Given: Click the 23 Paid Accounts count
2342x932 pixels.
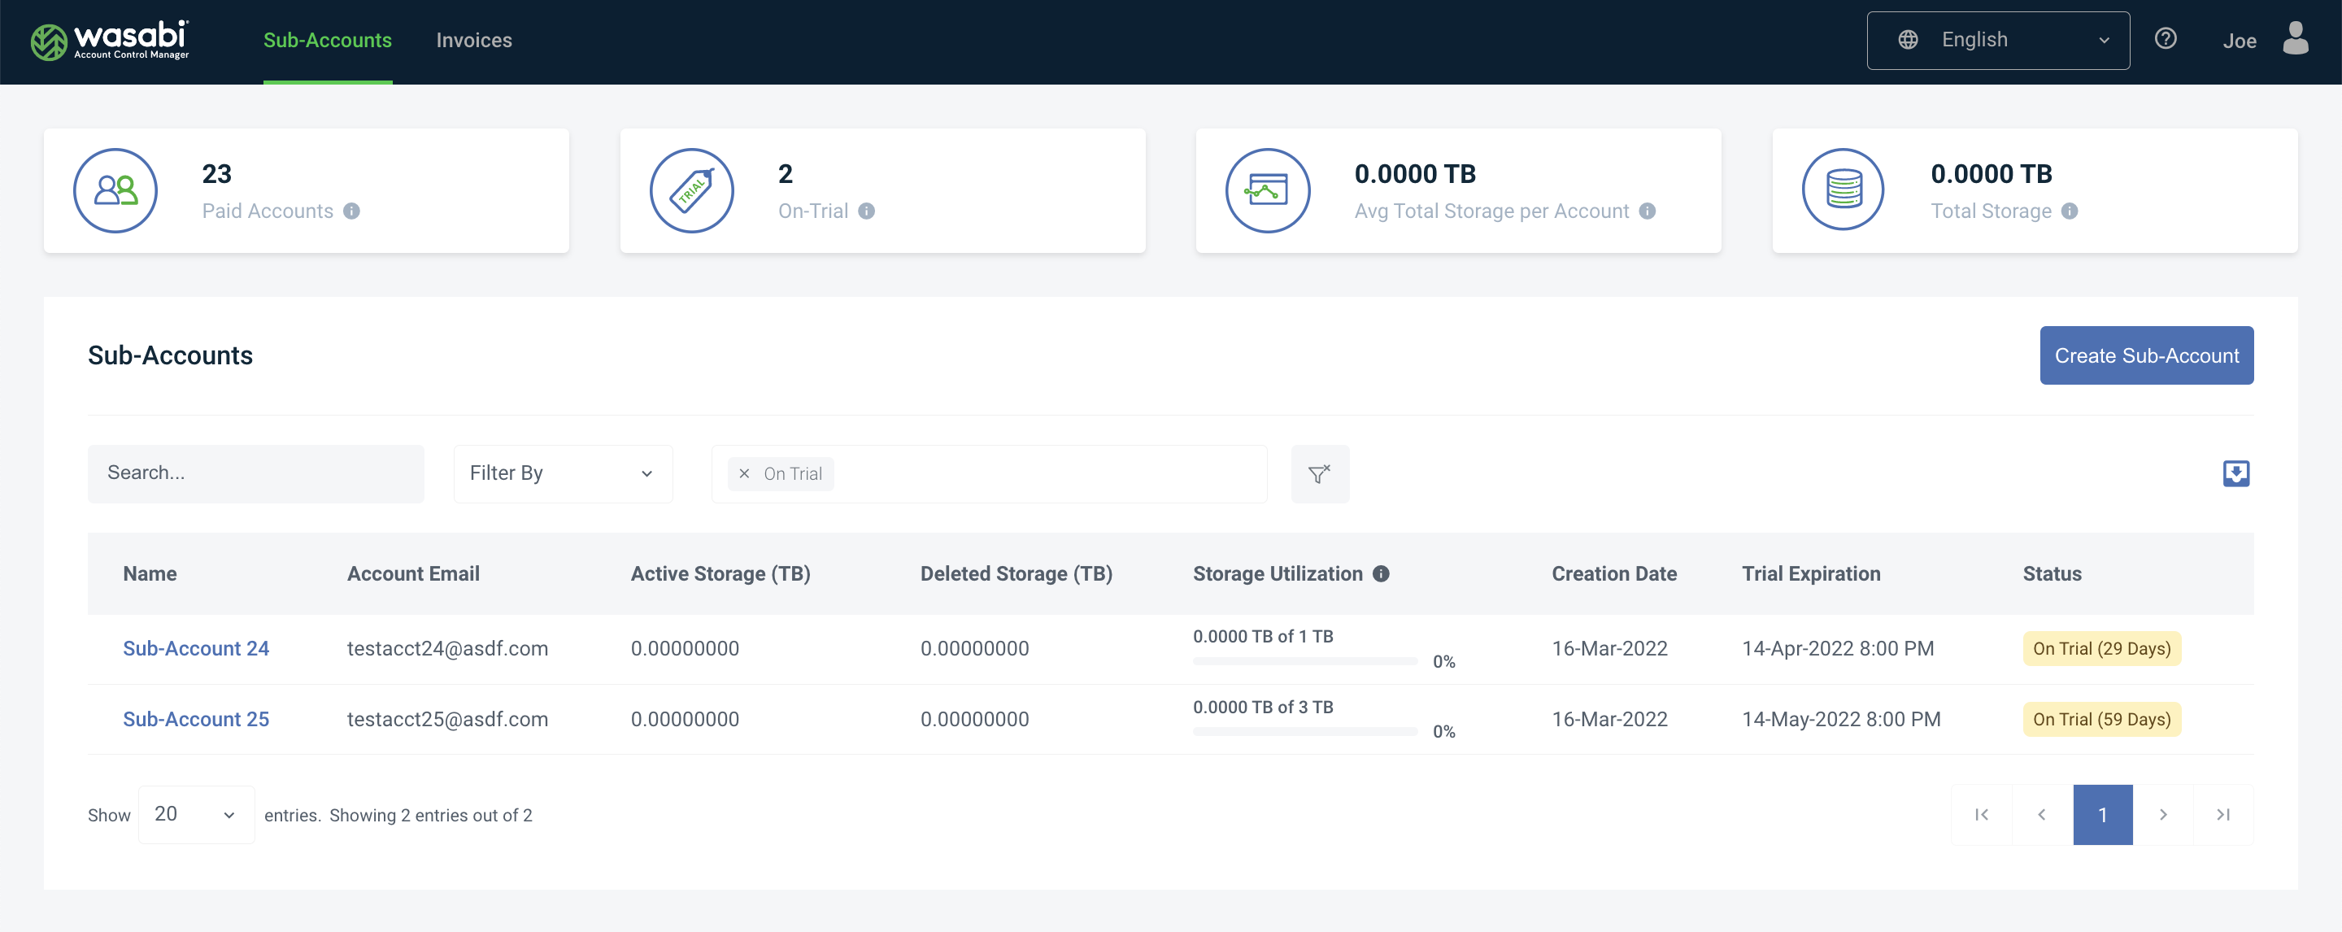Looking at the screenshot, I should (x=216, y=174).
